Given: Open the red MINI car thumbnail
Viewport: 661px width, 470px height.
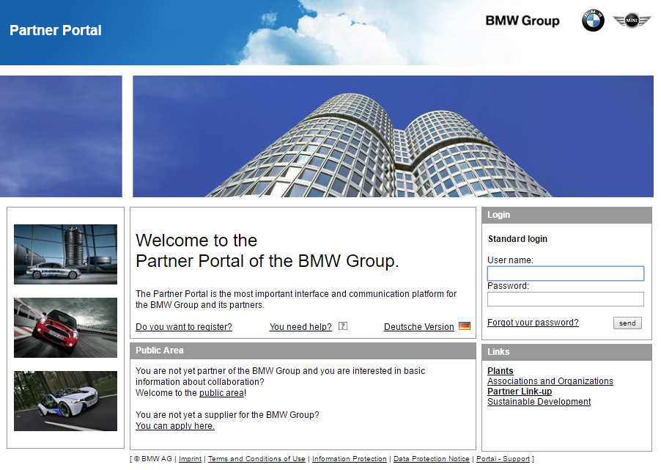Looking at the screenshot, I should (x=65, y=328).
